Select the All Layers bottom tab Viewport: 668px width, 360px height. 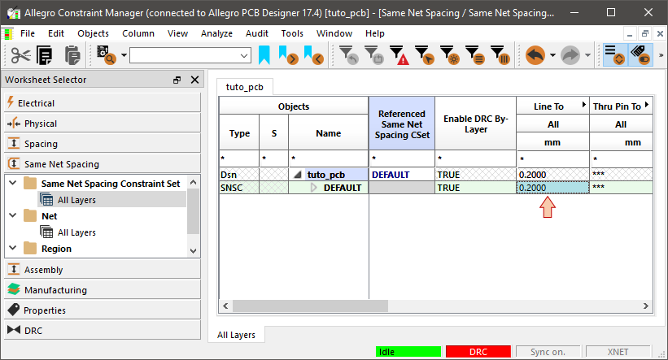coord(236,335)
